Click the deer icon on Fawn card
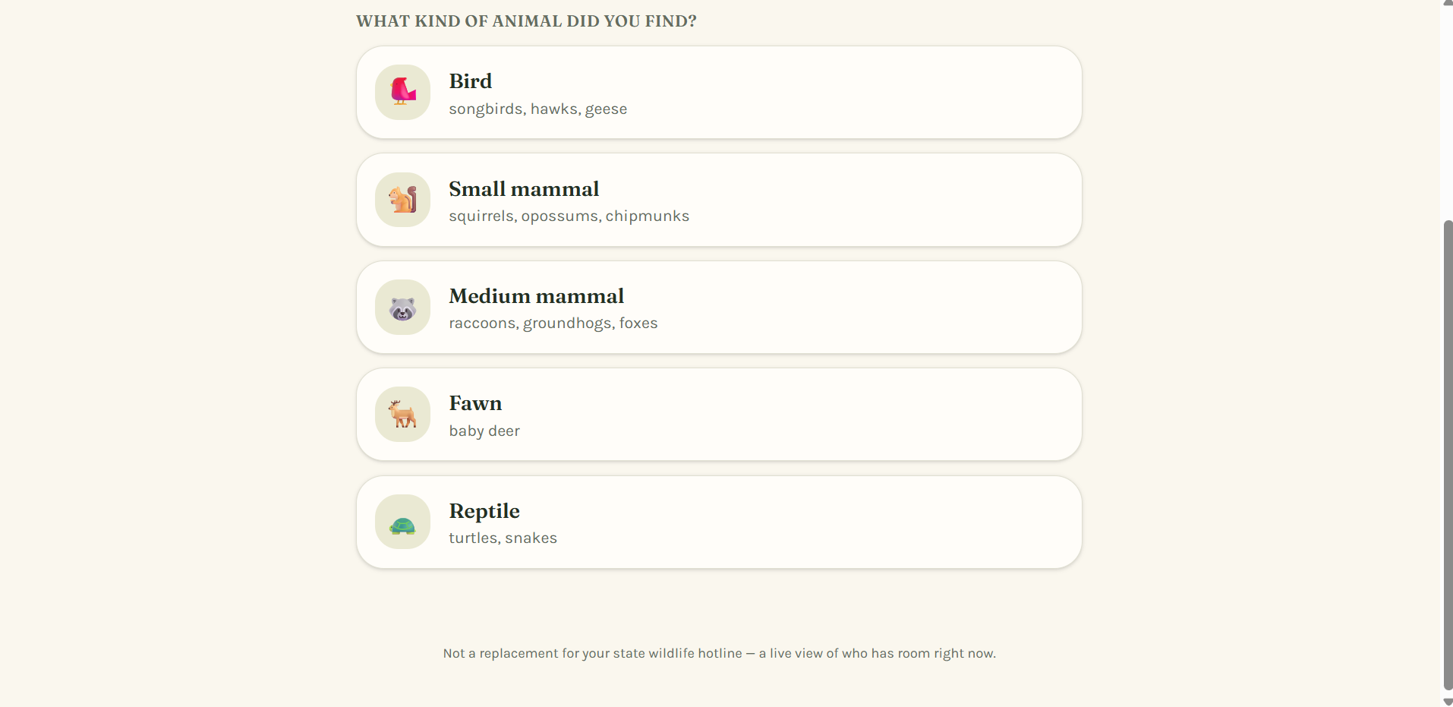This screenshot has height=707, width=1453. 402,415
